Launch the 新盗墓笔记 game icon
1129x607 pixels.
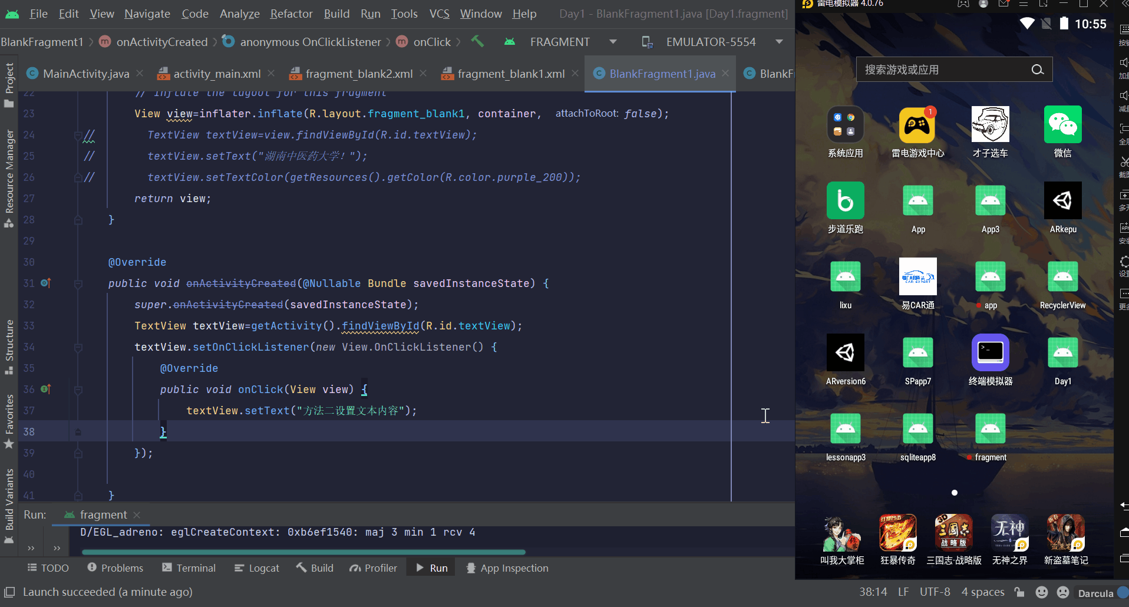point(1065,533)
